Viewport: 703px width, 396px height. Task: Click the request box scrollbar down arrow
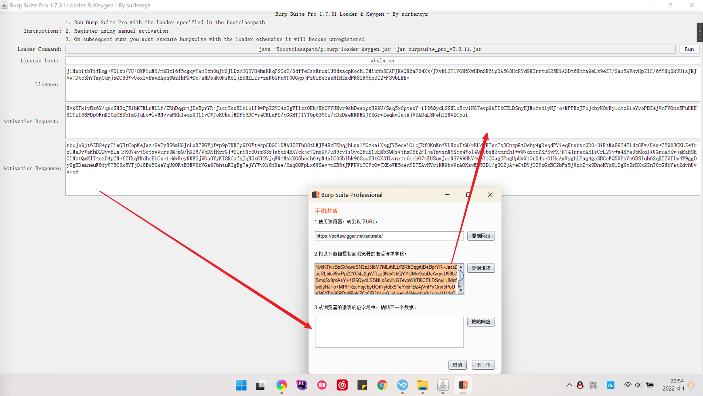click(460, 291)
